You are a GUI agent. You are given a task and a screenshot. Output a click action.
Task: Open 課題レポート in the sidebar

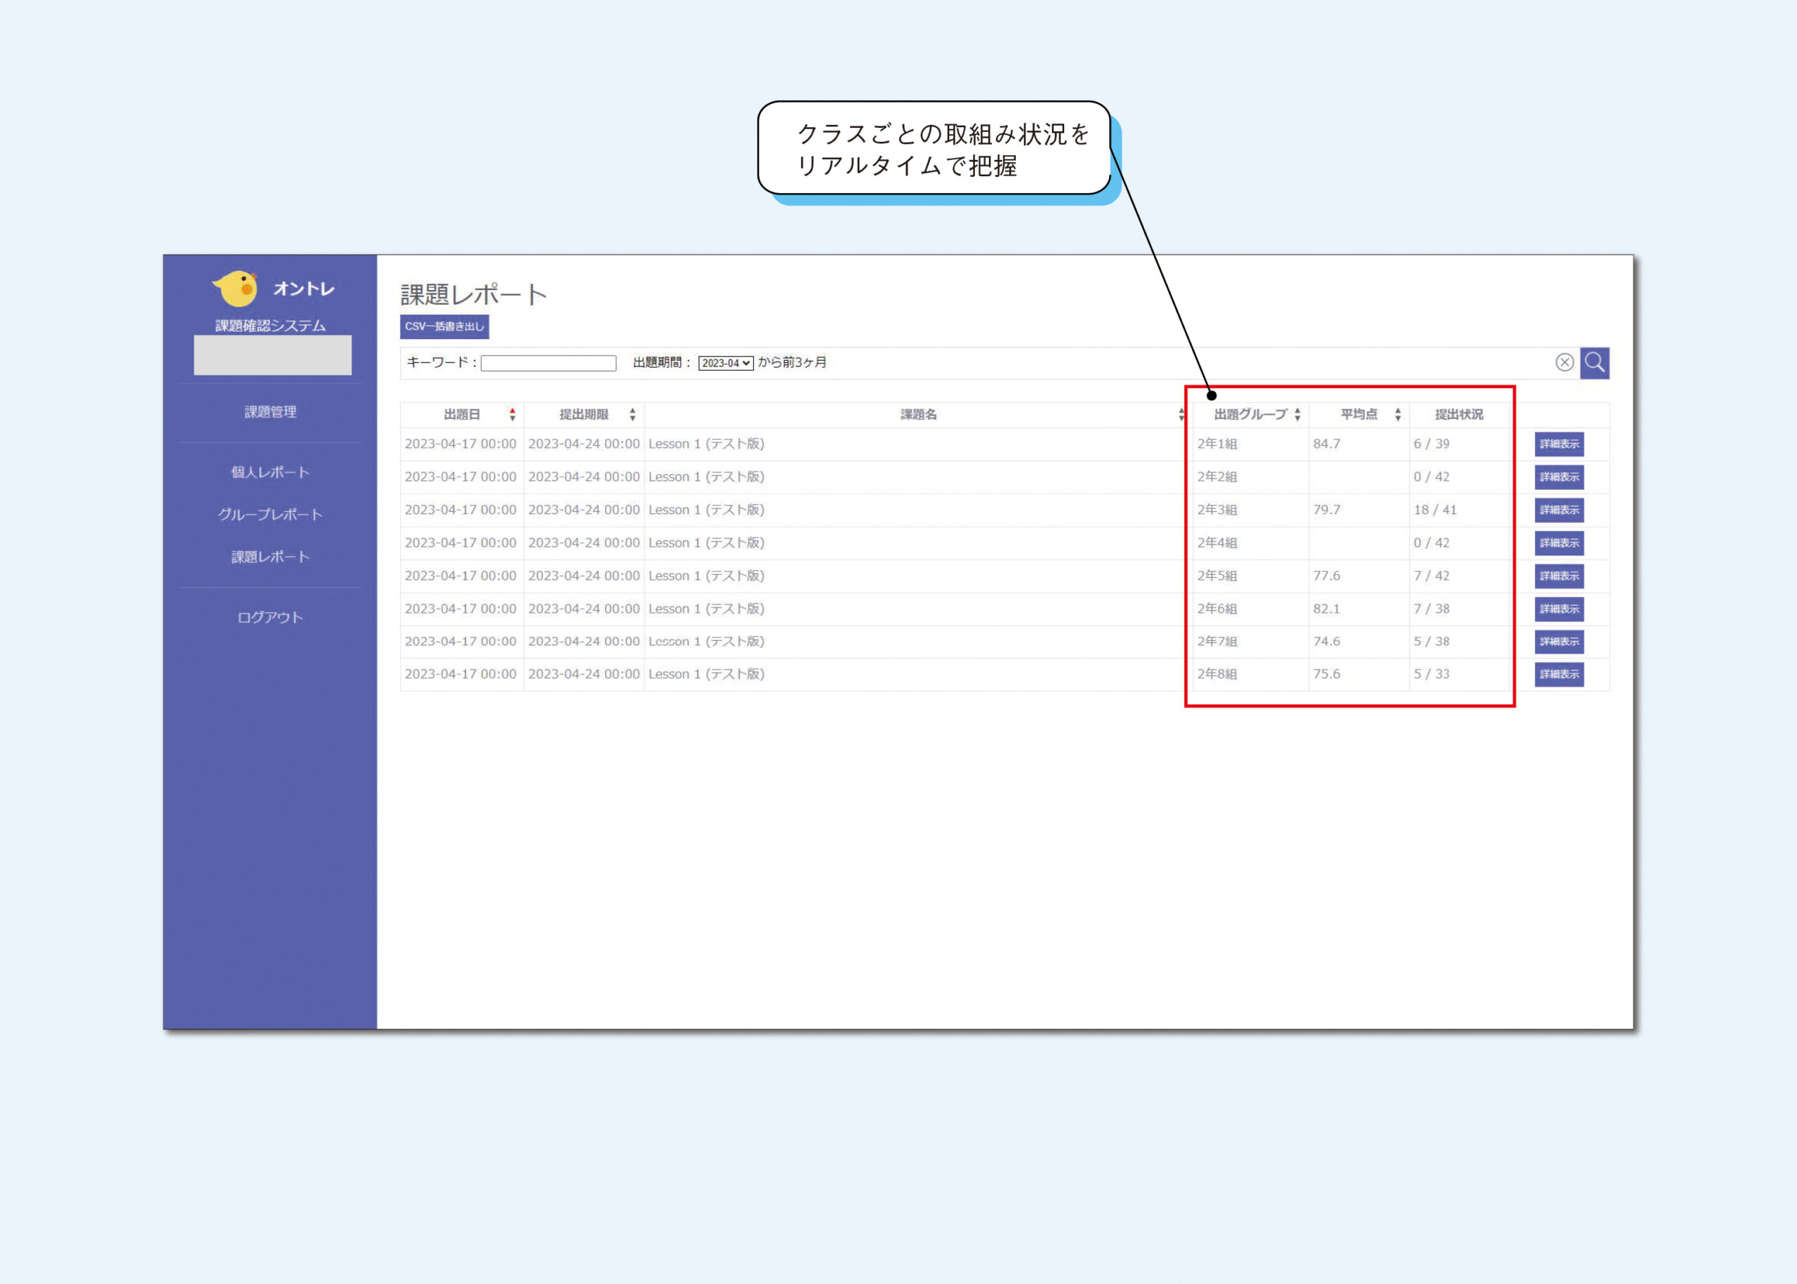pos(270,557)
